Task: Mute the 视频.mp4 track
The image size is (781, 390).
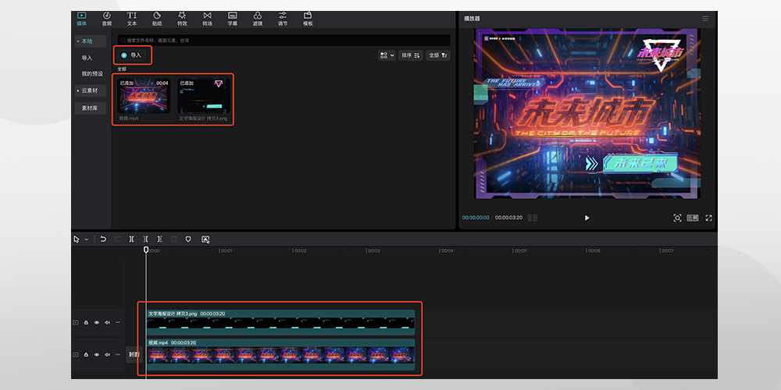Action: tap(107, 355)
